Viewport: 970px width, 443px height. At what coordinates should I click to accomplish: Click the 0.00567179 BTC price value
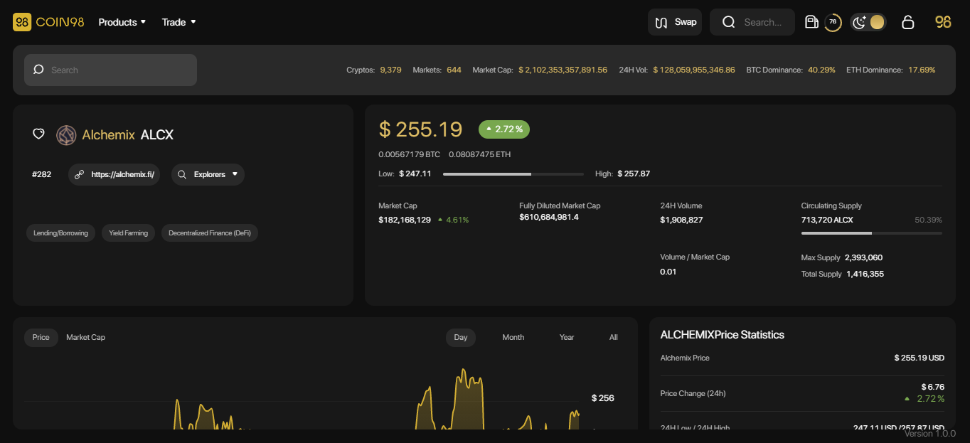point(410,154)
